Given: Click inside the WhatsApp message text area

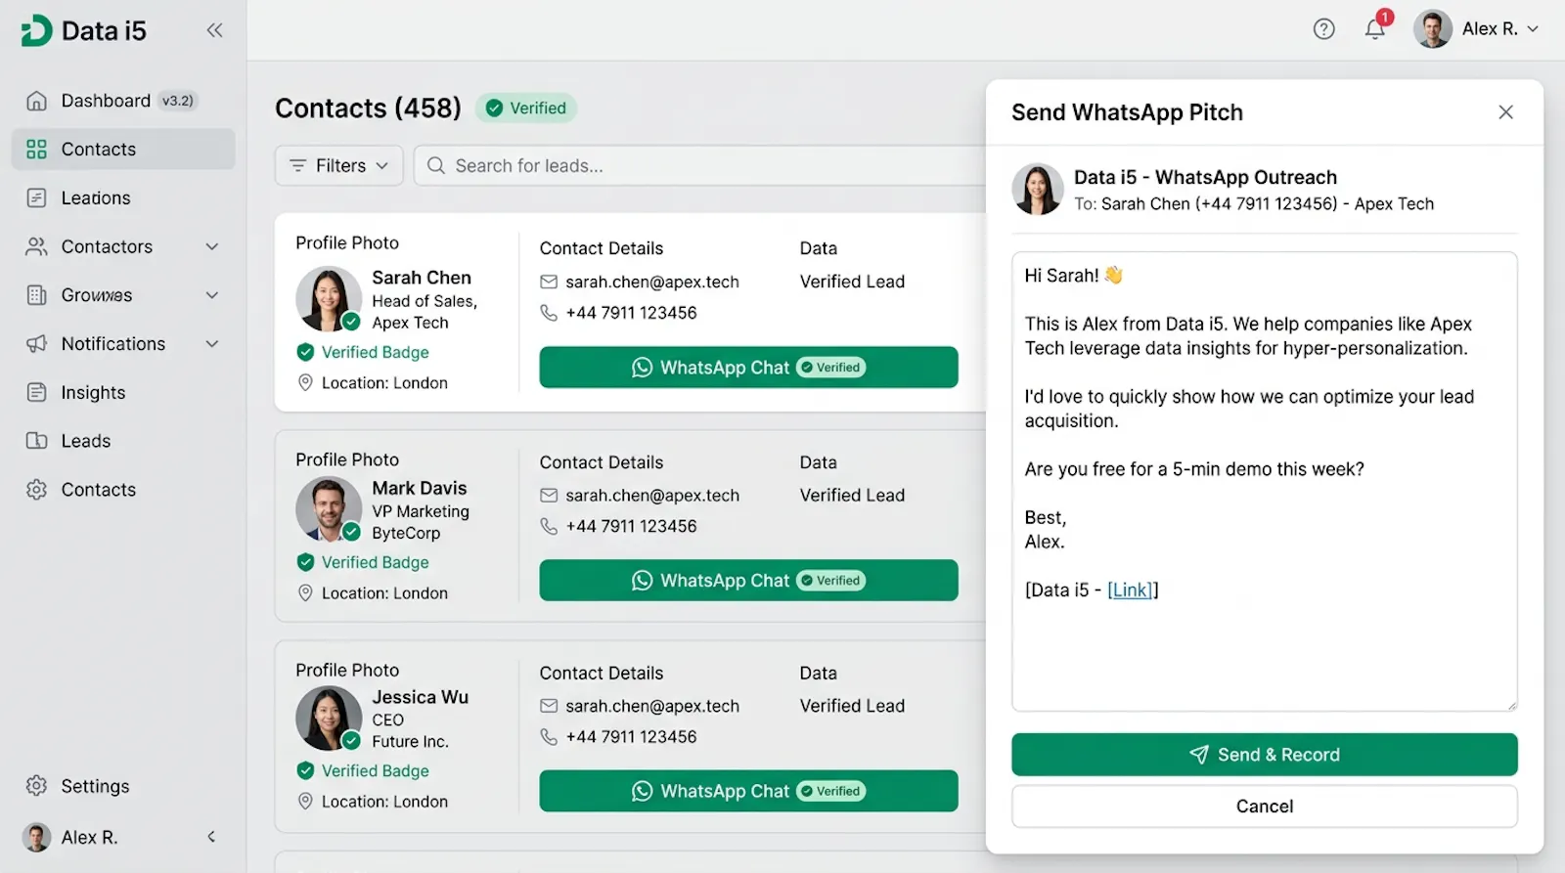Looking at the screenshot, I should tap(1264, 481).
